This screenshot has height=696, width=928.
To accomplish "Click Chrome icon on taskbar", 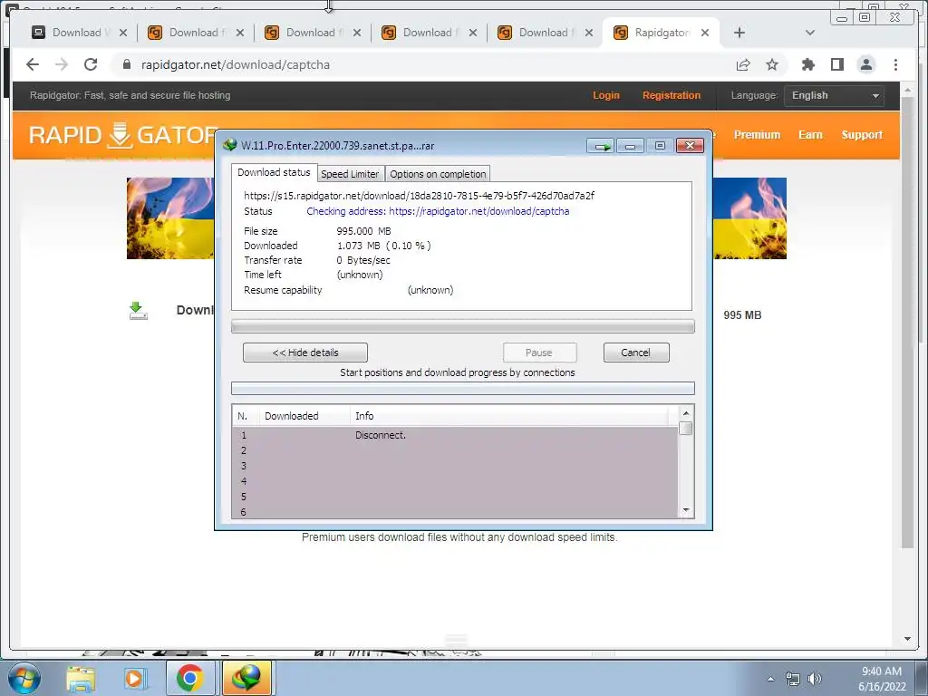I will 190,678.
